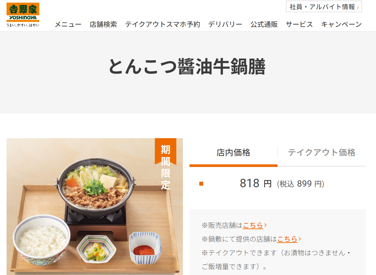Click the arrow in 社員・アルバイト情報 button
This screenshot has width=376, height=275.
pos(358,8)
